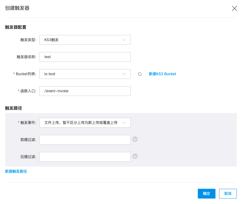
Task: Close the 创建触发器 dialog with the X icon
Action: point(234,8)
